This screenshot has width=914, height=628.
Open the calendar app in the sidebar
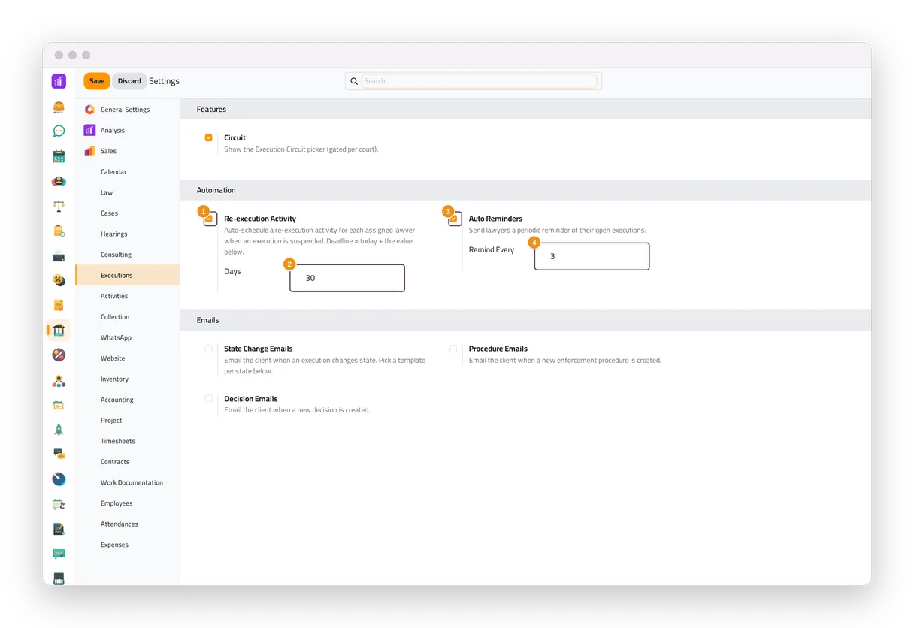click(x=59, y=156)
